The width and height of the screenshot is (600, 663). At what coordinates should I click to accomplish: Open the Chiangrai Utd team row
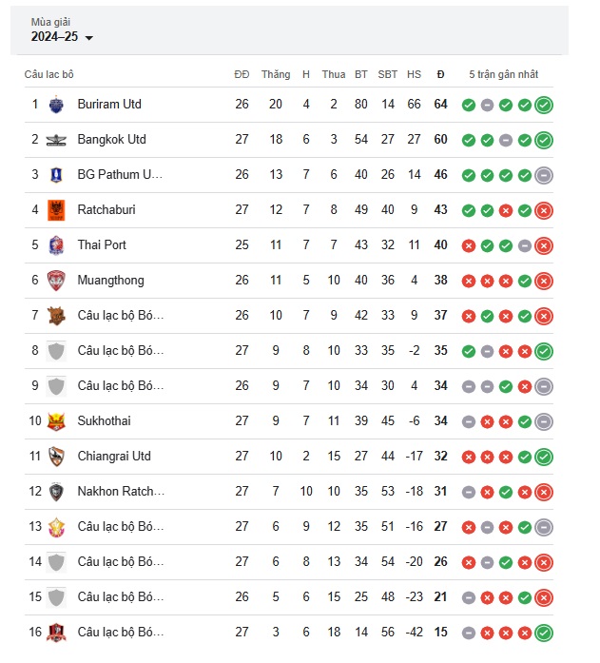click(x=289, y=457)
